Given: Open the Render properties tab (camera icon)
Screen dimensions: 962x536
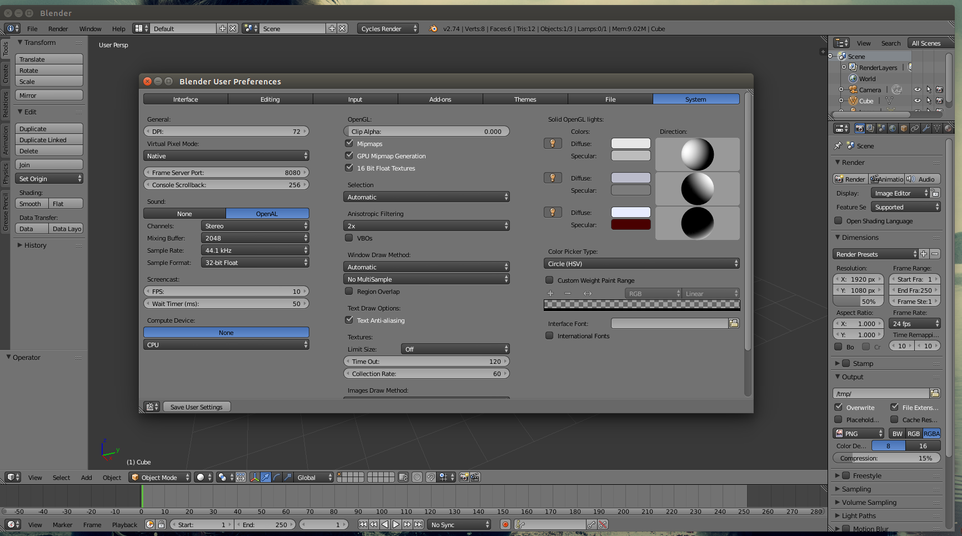Looking at the screenshot, I should click(x=860, y=128).
